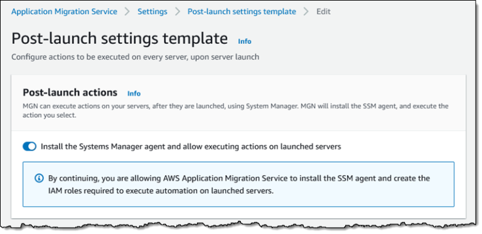Click the 'Post-launch actions' section heading
This screenshot has height=234, width=482.
[70, 92]
